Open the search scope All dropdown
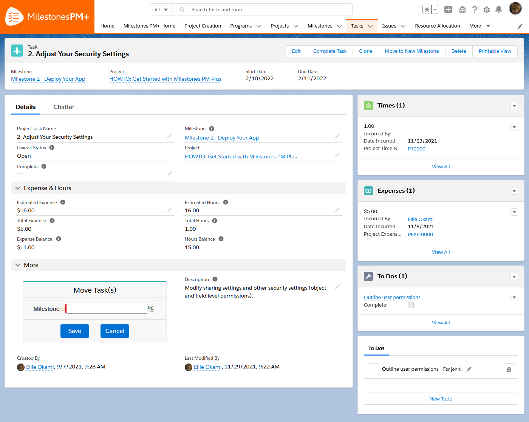The height and width of the screenshot is (422, 529). (x=161, y=9)
